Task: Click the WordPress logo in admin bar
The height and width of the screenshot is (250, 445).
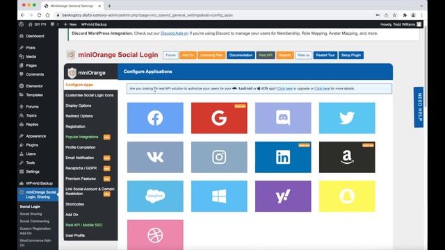Action: click(22, 24)
